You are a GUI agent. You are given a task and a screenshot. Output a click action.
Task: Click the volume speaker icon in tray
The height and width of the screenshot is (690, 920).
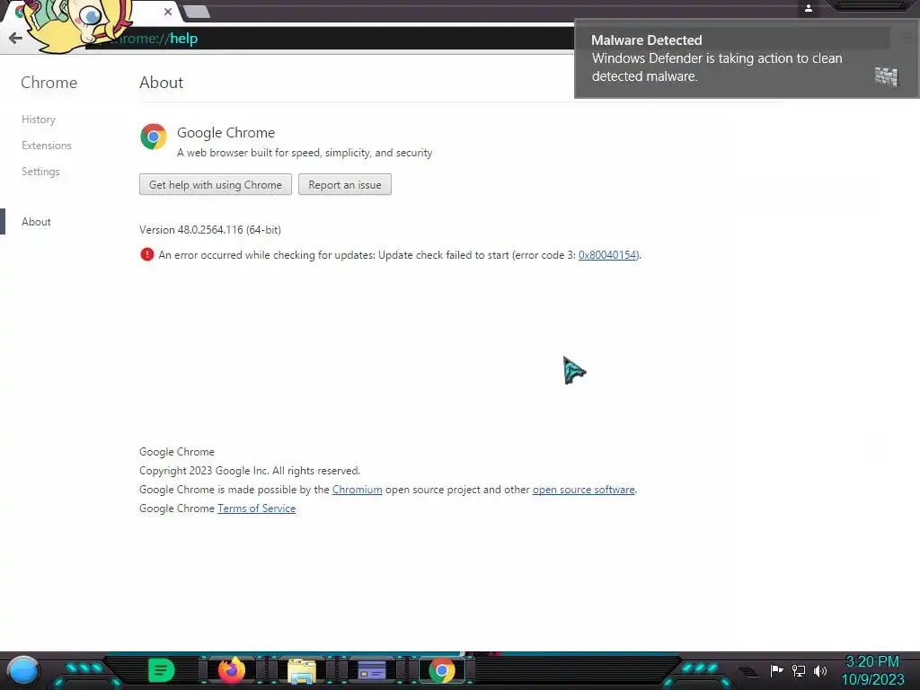pyautogui.click(x=820, y=670)
